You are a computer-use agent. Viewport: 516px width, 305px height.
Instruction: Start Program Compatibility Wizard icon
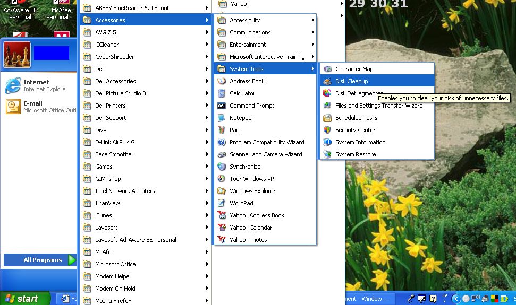[222, 142]
